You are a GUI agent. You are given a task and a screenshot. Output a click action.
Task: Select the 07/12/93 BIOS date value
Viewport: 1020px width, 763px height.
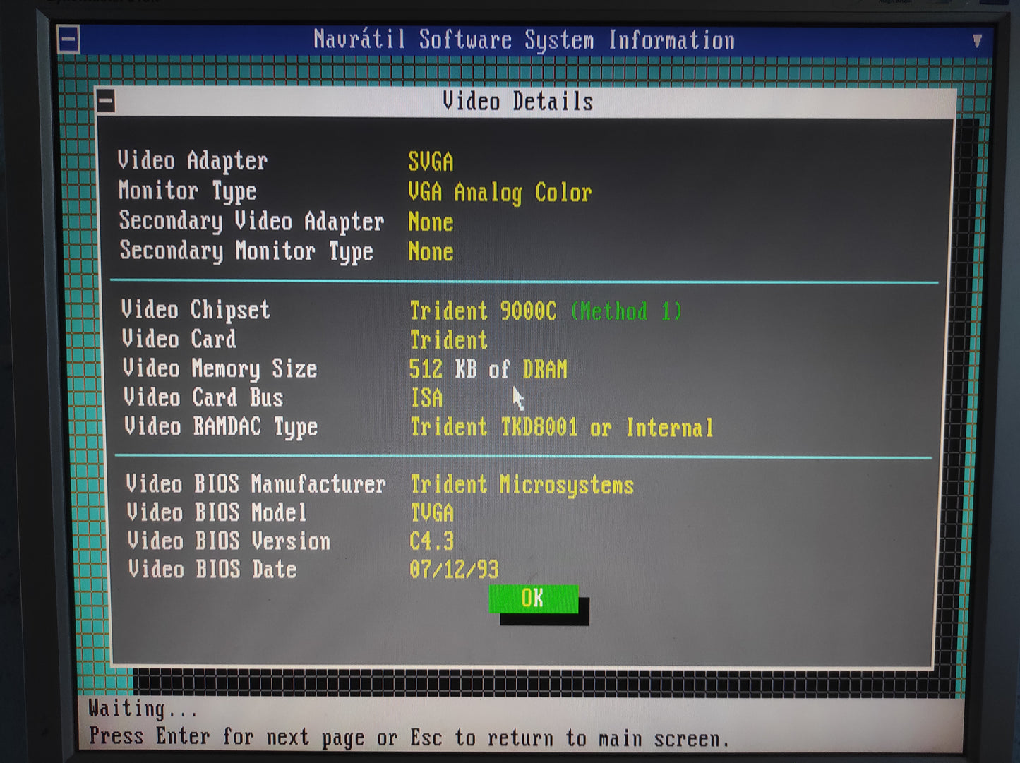[x=454, y=570]
